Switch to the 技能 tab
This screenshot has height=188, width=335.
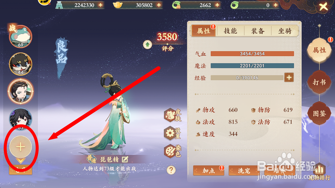[x=231, y=31]
